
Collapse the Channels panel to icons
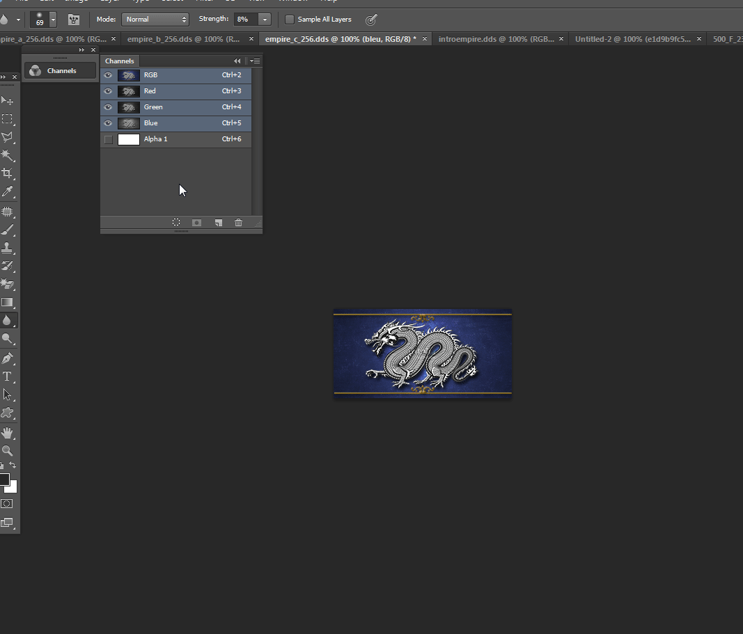[x=237, y=61]
